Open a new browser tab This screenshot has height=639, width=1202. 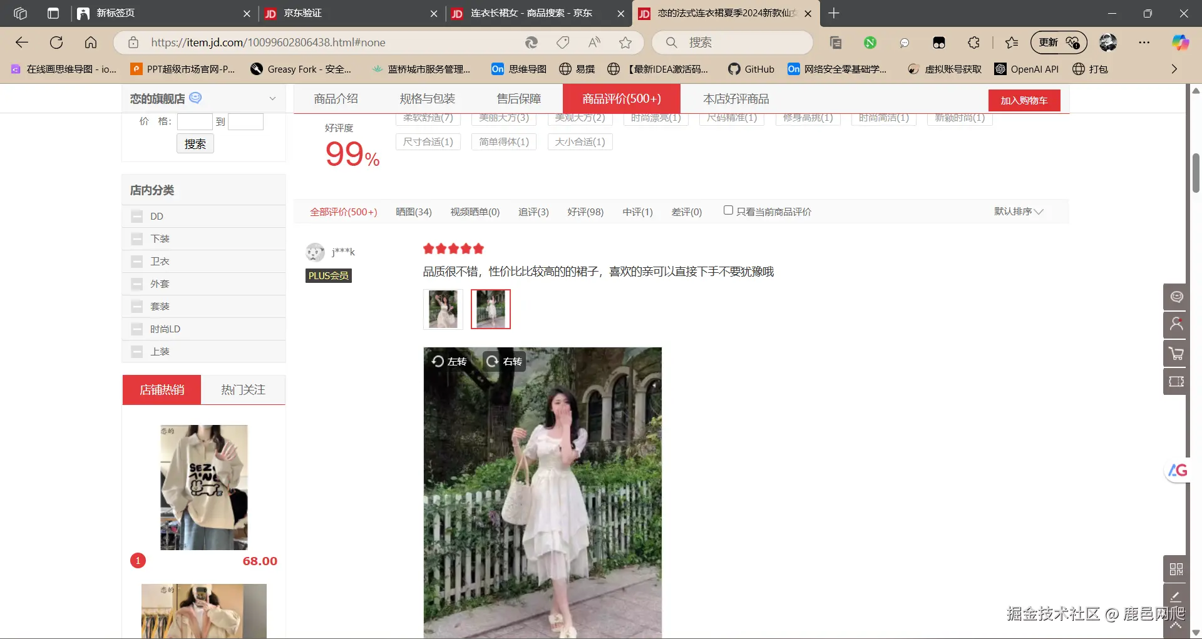click(834, 13)
